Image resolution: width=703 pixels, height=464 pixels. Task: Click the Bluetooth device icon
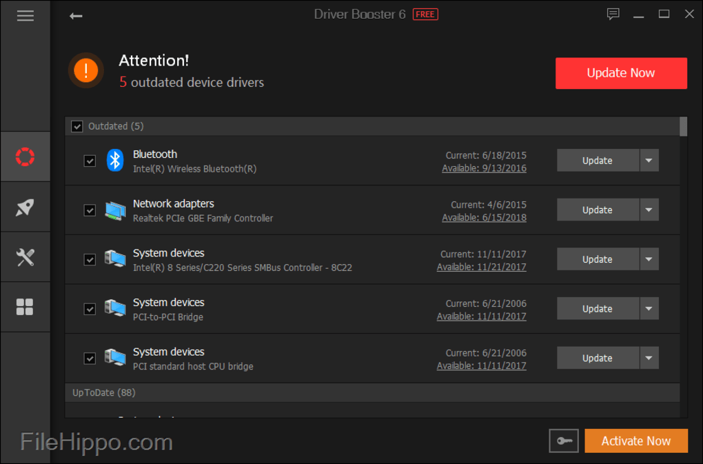[114, 160]
